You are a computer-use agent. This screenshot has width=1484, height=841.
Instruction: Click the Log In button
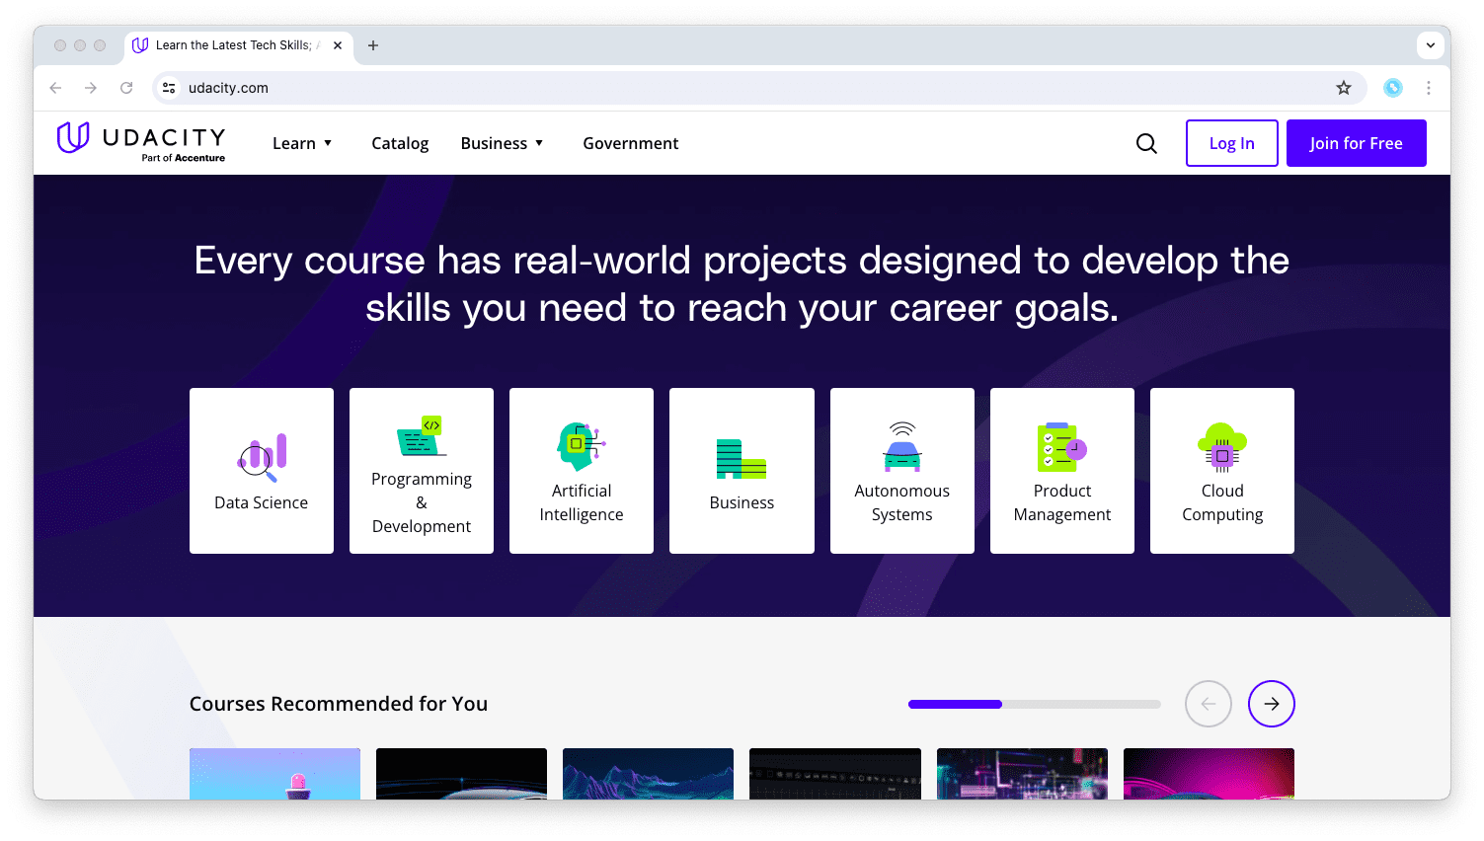pos(1231,143)
